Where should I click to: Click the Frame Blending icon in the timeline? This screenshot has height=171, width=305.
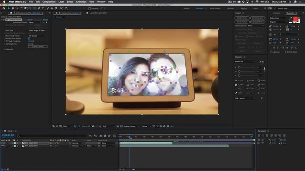tap(105, 136)
